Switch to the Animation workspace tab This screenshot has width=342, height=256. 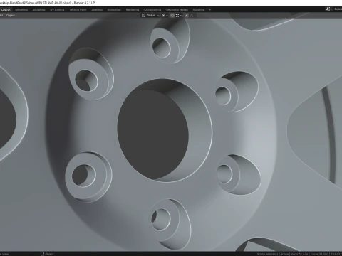(x=114, y=10)
